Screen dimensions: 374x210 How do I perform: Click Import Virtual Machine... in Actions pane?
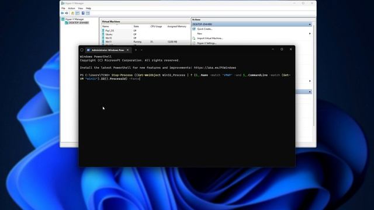[210, 38]
